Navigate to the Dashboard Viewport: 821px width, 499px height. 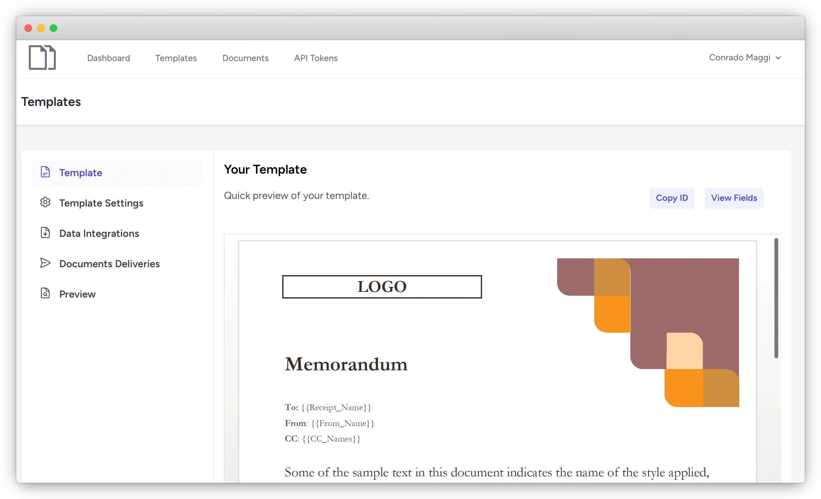109,58
